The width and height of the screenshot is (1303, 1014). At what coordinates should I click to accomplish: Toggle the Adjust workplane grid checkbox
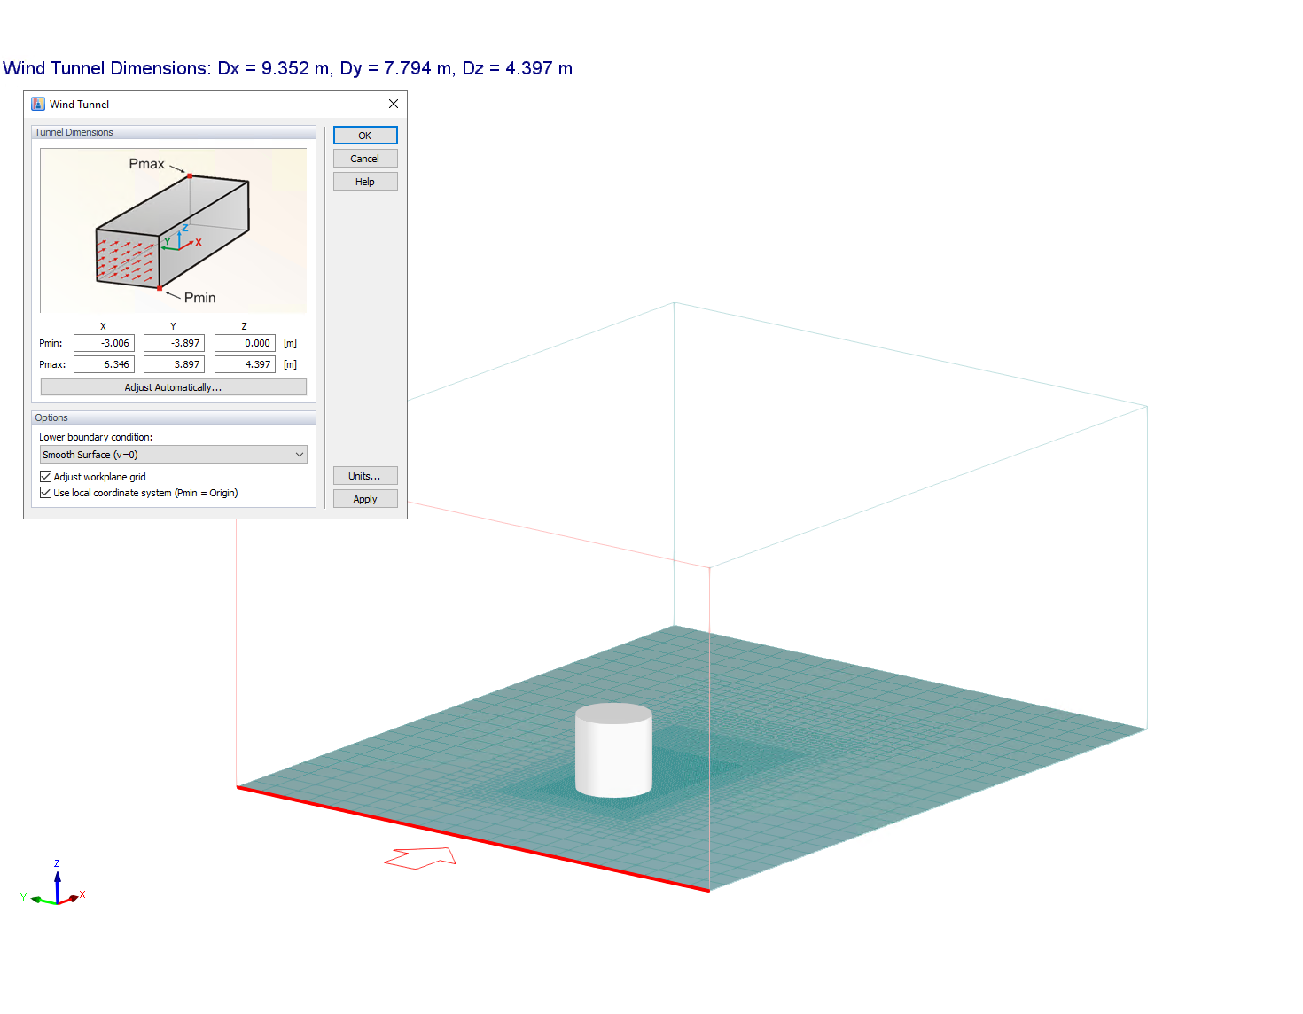(45, 476)
